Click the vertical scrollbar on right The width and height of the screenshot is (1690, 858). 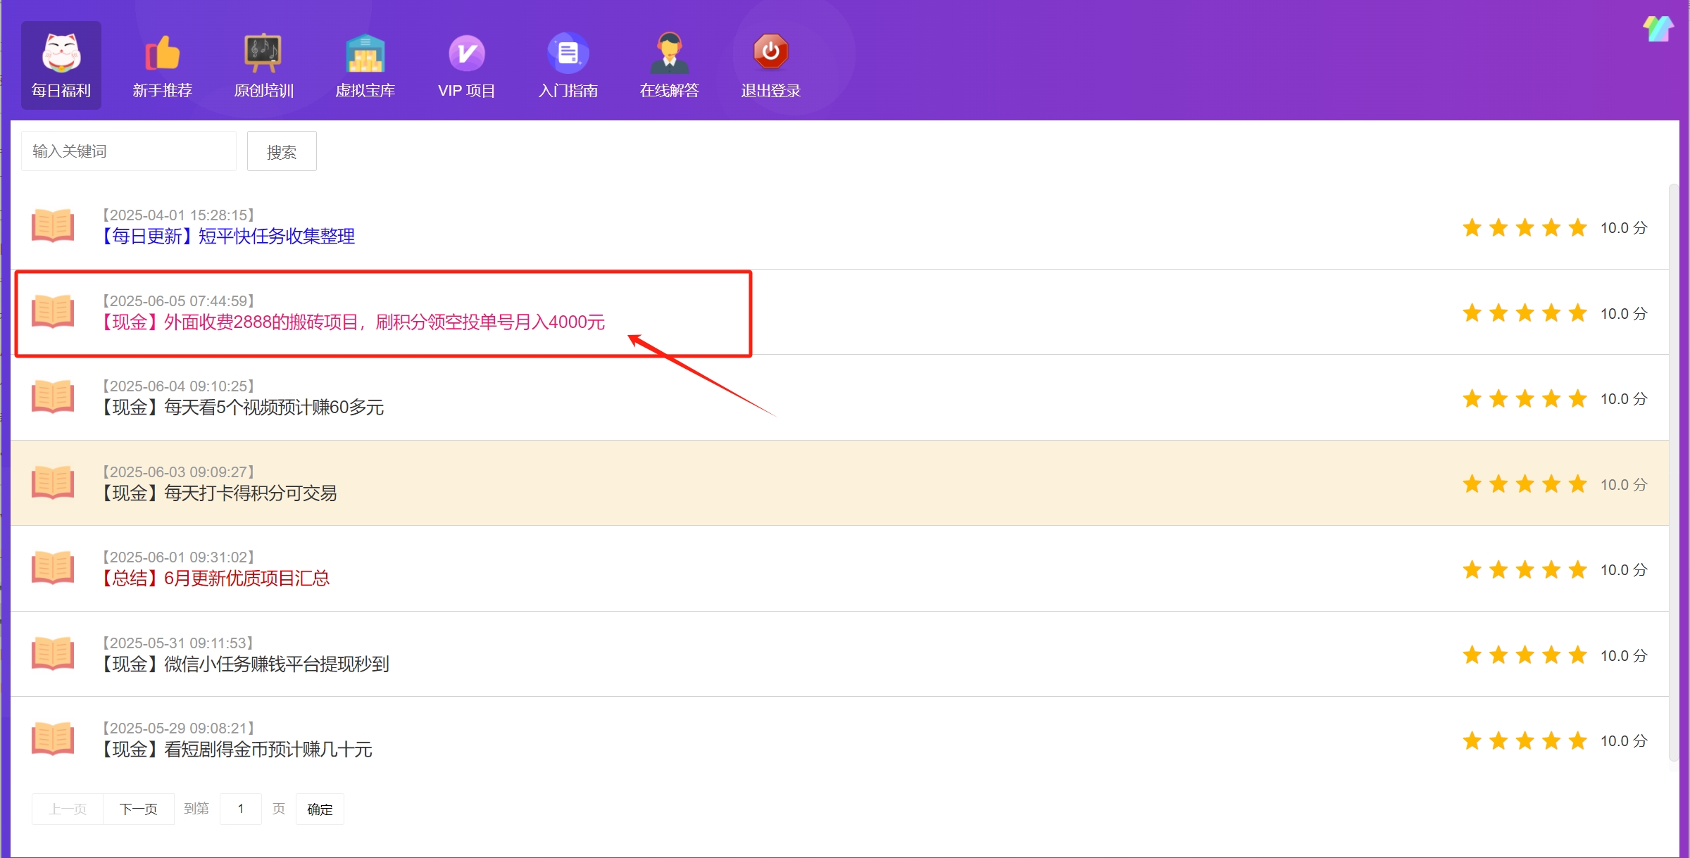[x=1674, y=472]
